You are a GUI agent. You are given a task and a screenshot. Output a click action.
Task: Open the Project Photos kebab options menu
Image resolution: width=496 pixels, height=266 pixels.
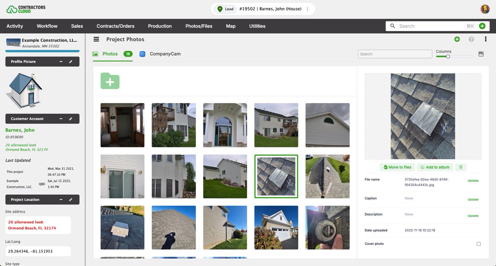(486, 39)
